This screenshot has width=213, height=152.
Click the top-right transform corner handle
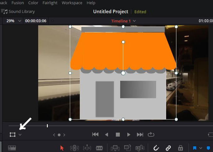[176, 27]
